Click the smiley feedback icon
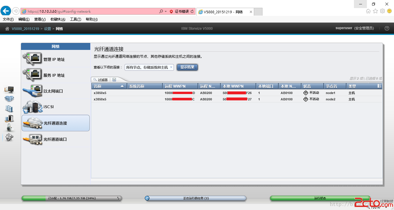 click(x=389, y=11)
